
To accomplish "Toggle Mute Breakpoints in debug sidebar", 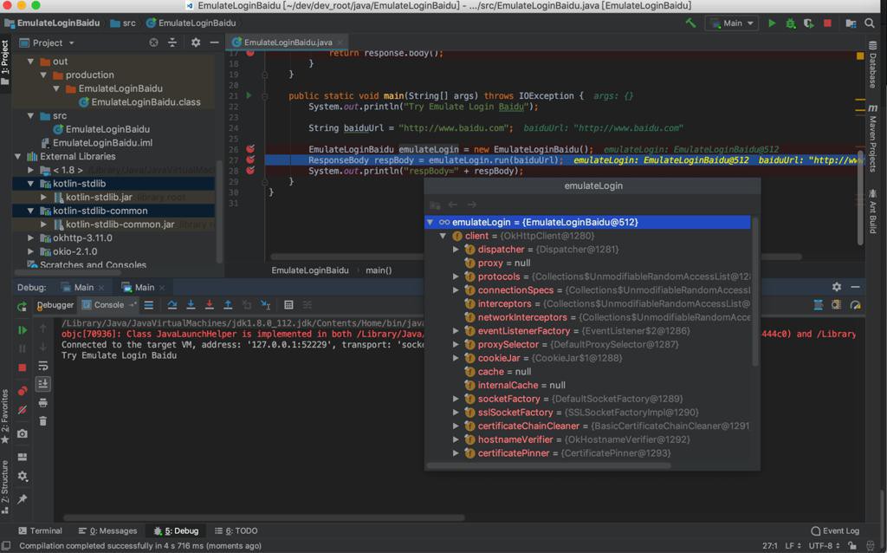I will point(23,409).
